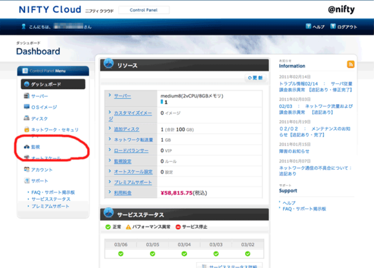Click ヘルプ under the Support section
The height and width of the screenshot is (268, 374).
(289, 203)
